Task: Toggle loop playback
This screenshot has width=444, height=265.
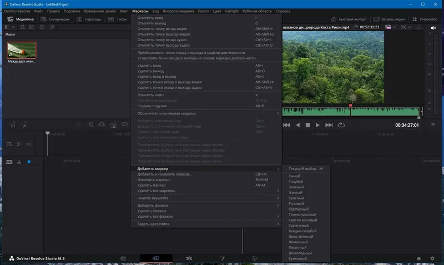Action: [341, 125]
